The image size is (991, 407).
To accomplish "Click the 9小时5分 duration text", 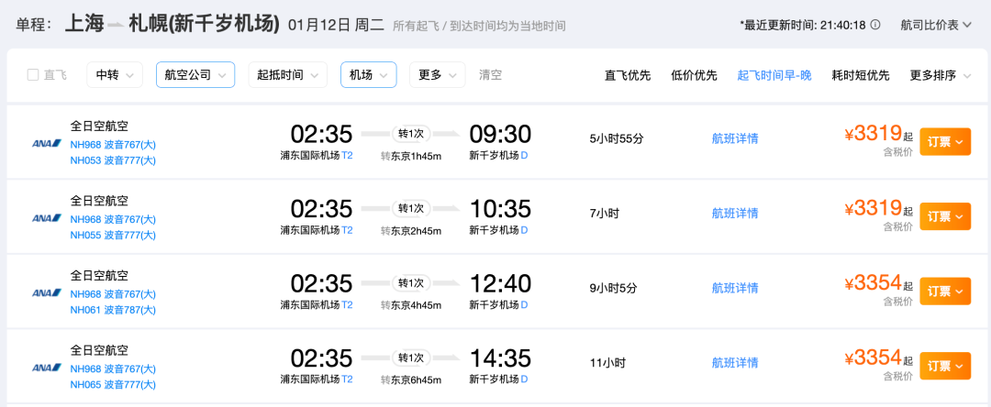I will pyautogui.click(x=613, y=289).
